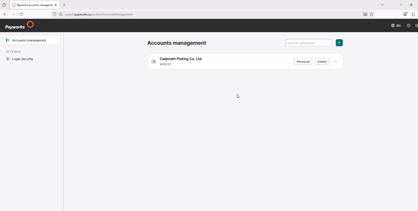Click the Login security shield icon
Image resolution: width=418 pixels, height=211 pixels.
click(x=8, y=59)
